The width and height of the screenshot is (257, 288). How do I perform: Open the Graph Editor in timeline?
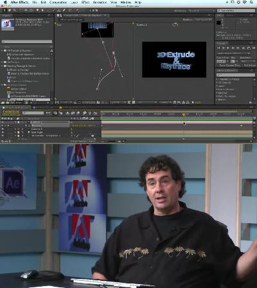tap(95, 113)
